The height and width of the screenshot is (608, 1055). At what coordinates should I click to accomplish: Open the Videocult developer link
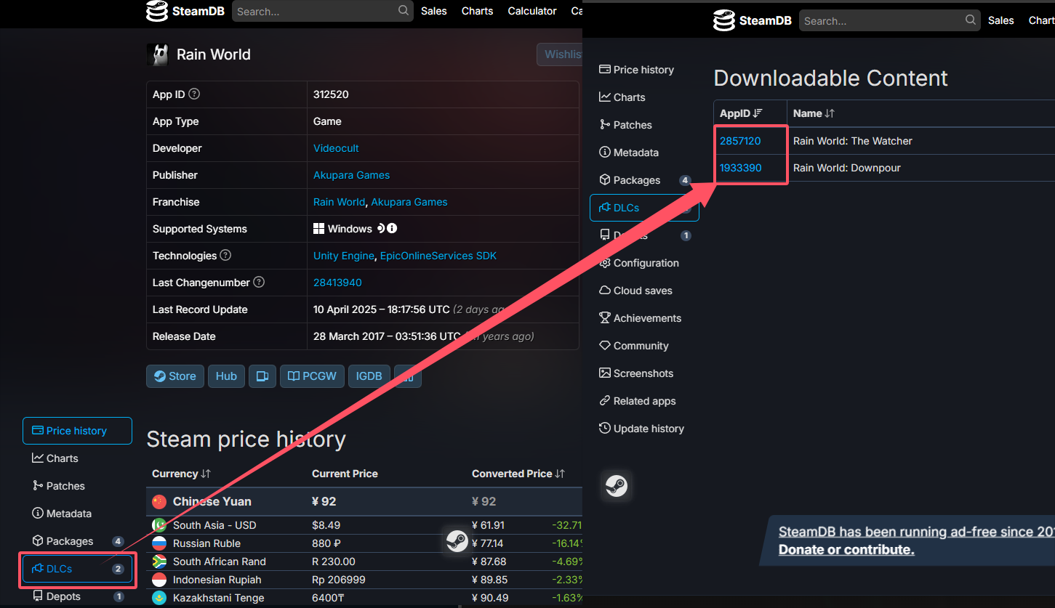coord(336,148)
